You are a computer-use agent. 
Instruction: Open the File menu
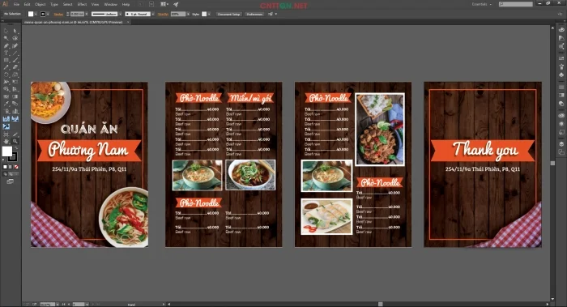coord(16,4)
